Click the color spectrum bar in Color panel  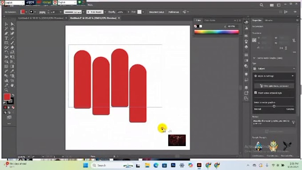coord(216,32)
